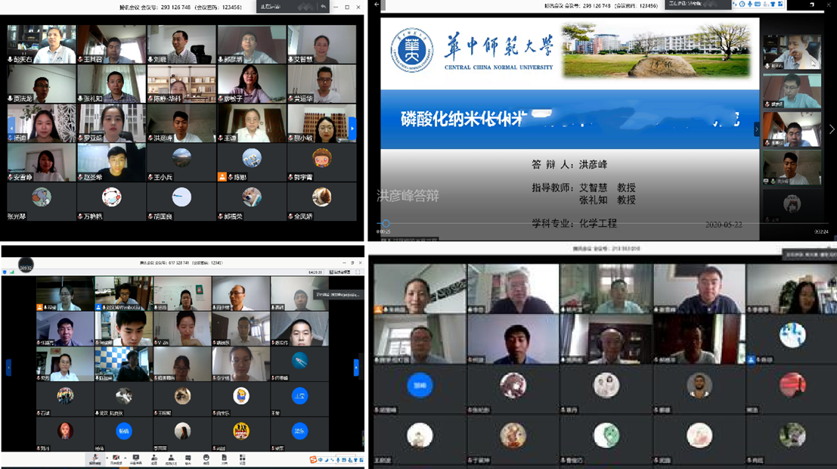Open the documents icon in bottom toolbar

(x=224, y=458)
